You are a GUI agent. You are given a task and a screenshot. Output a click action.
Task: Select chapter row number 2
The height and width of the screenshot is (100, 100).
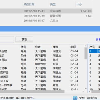(94, 56)
